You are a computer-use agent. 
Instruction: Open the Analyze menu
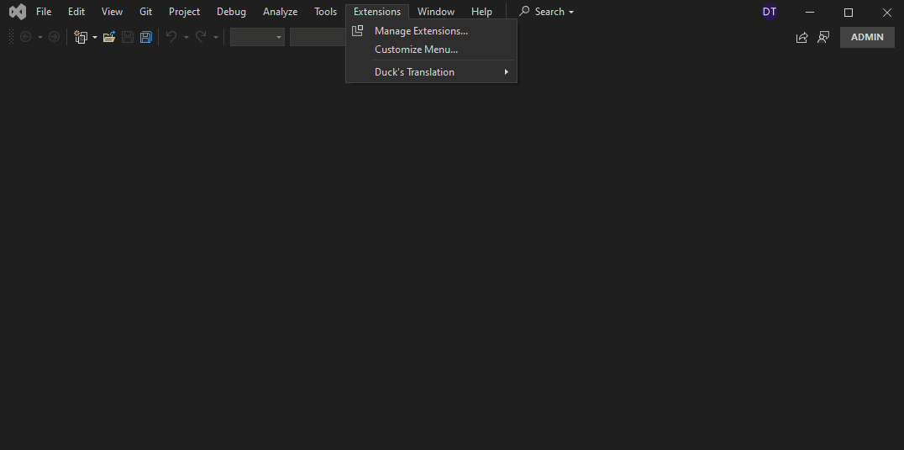click(x=280, y=12)
